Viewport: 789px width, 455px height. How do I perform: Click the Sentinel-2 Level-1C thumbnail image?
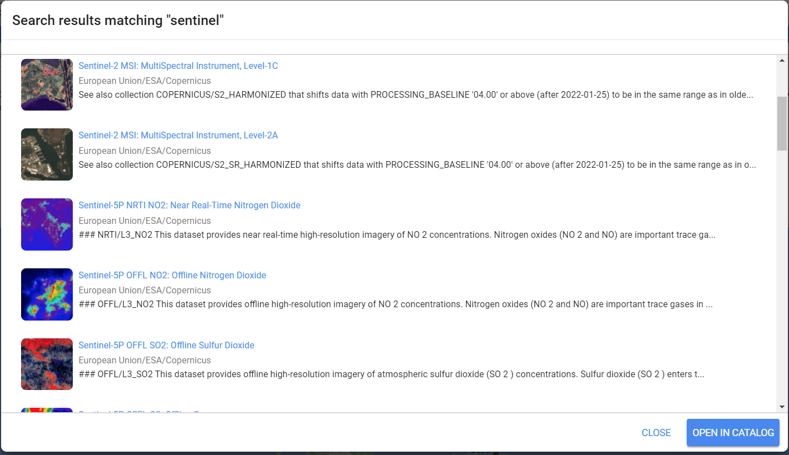(x=47, y=84)
